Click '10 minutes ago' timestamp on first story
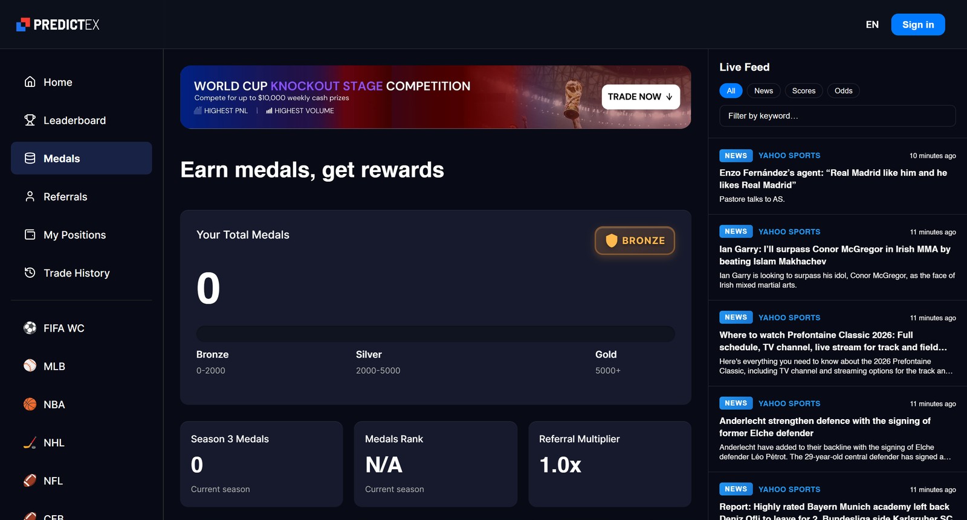 tap(933, 156)
